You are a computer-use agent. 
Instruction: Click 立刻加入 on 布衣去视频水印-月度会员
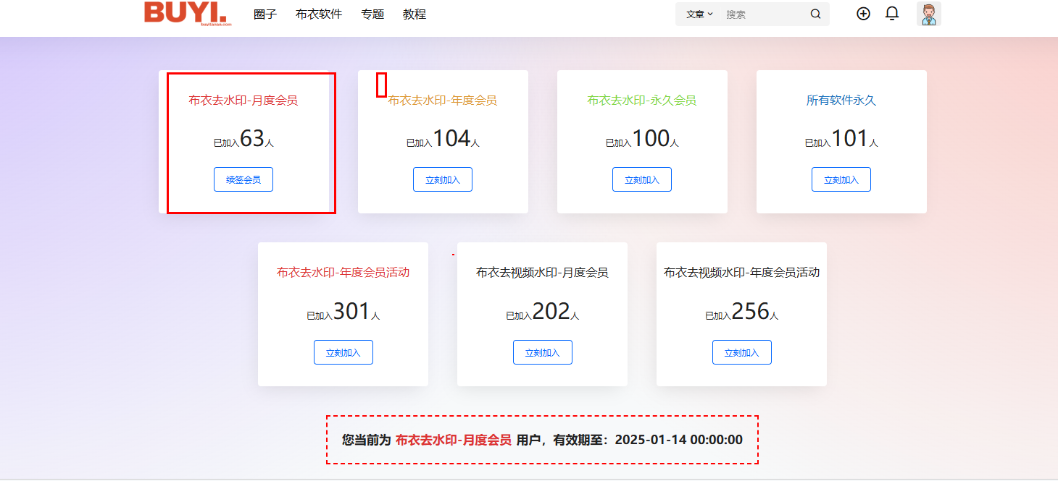tap(543, 352)
